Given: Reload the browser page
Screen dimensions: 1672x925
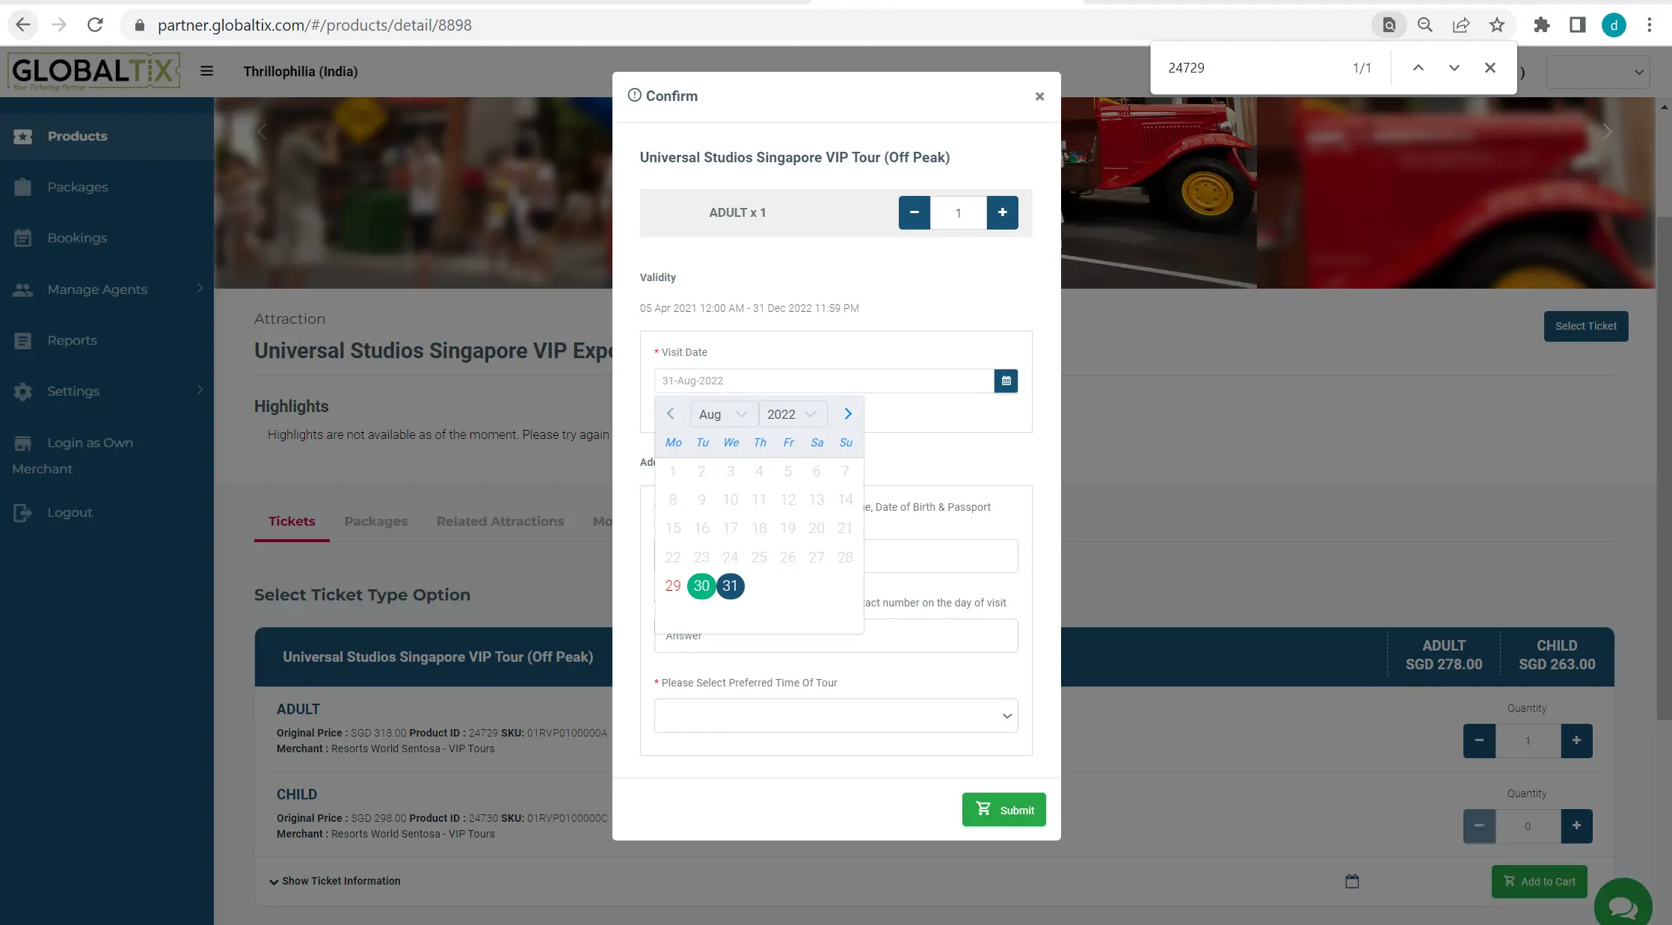Looking at the screenshot, I should point(95,25).
